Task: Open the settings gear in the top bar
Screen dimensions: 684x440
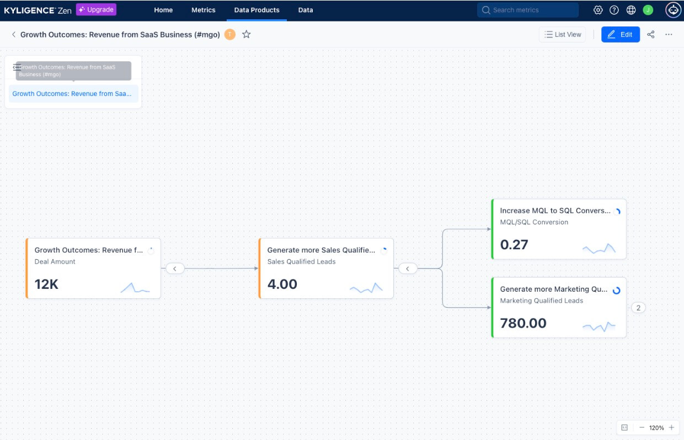Action: pos(597,9)
